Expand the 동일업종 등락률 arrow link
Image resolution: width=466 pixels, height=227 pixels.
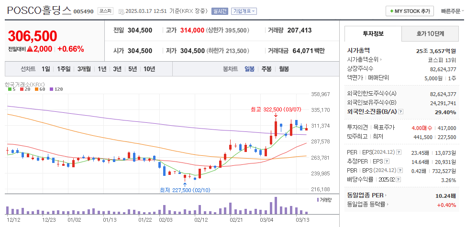click(x=388, y=204)
